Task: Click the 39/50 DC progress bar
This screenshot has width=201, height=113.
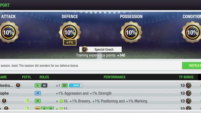Action: coord(76,85)
